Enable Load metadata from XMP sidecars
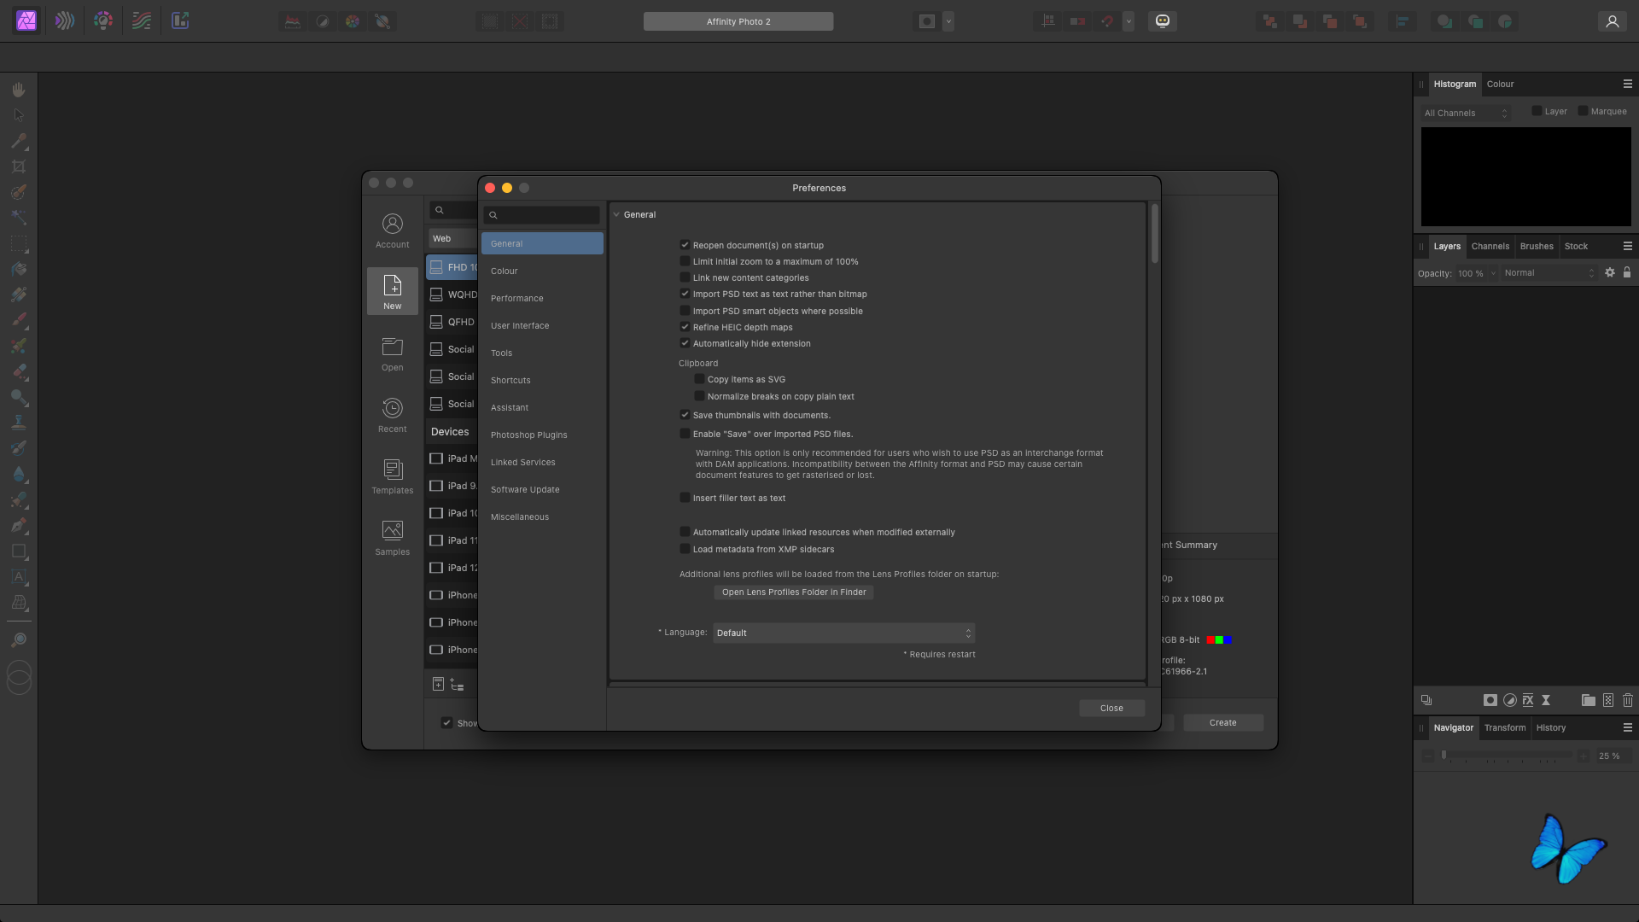1639x922 pixels. (684, 549)
